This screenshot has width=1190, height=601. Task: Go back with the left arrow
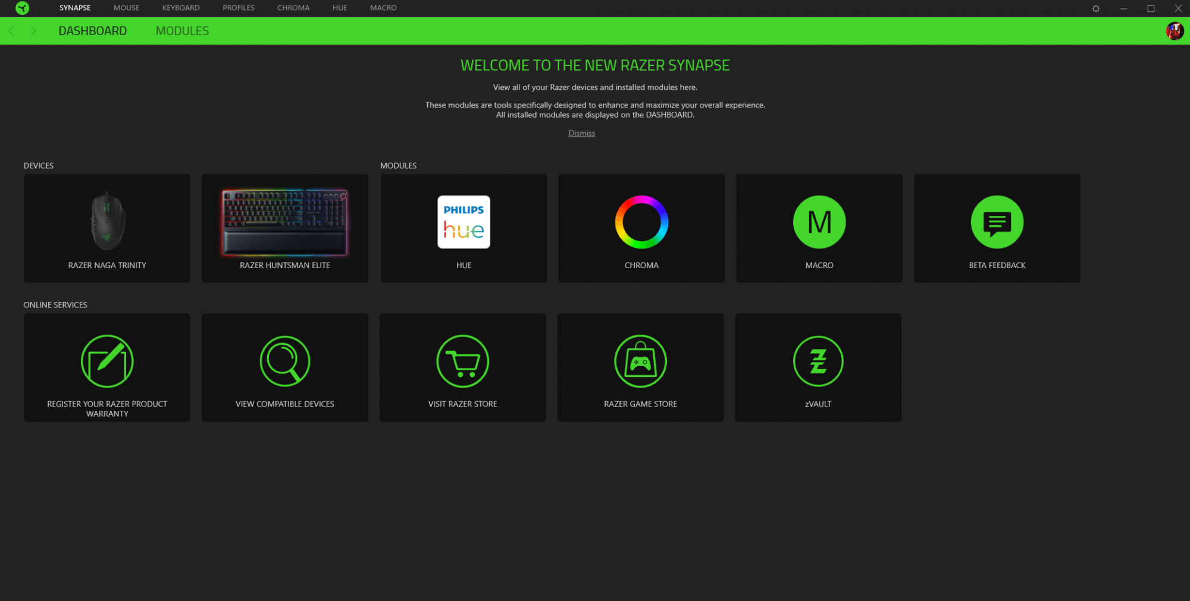click(11, 31)
